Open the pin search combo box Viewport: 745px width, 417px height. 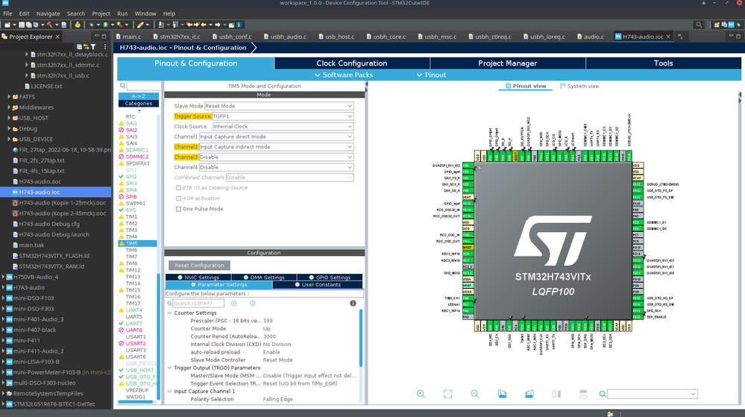(652, 394)
